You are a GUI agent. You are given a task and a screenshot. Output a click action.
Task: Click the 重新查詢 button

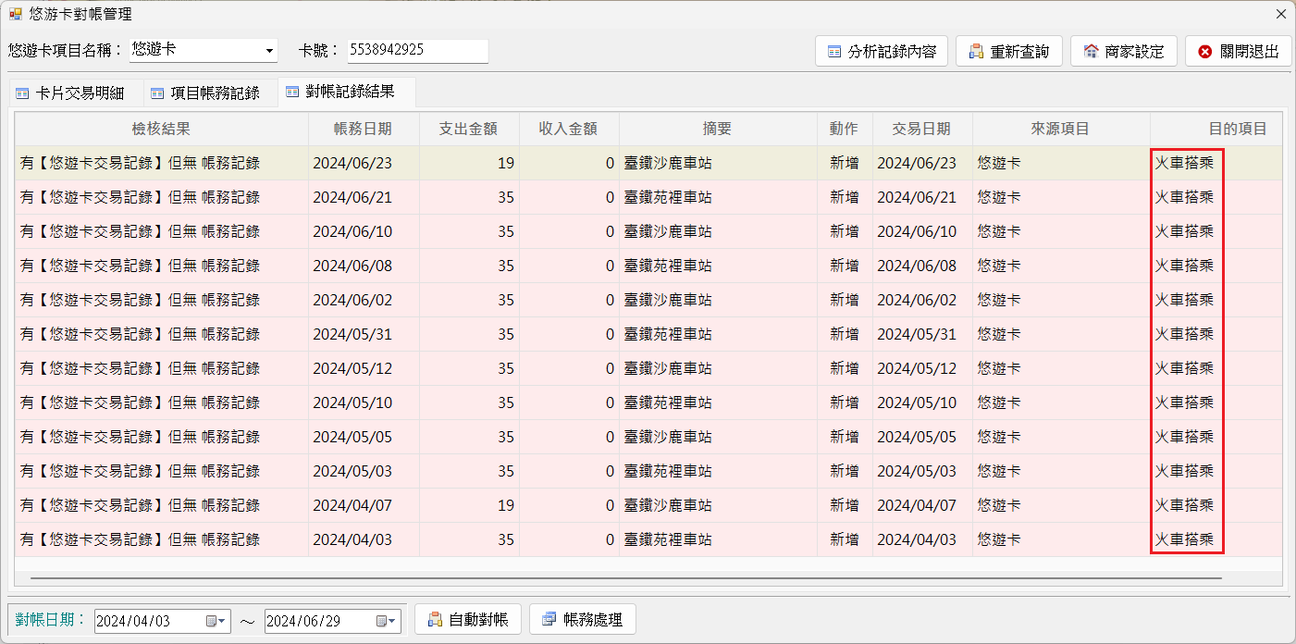coord(1009,51)
